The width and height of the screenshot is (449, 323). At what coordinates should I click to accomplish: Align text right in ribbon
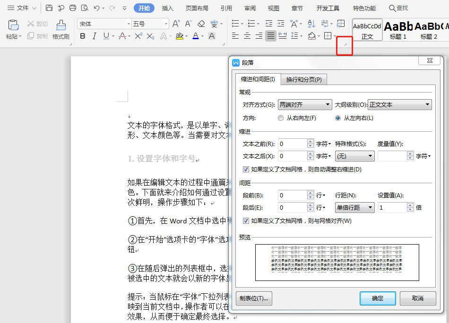coord(259,36)
